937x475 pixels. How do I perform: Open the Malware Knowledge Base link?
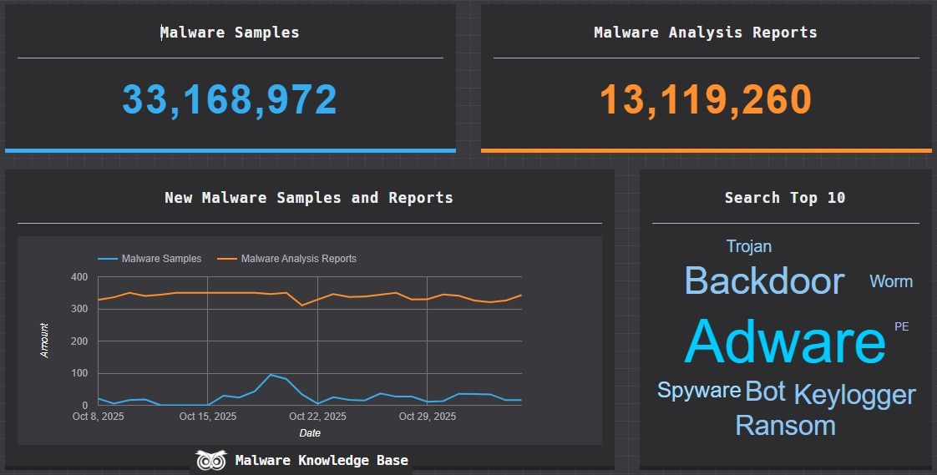(322, 461)
